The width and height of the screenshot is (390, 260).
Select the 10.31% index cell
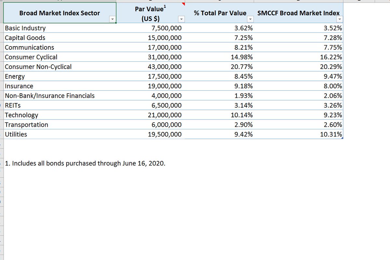pyautogui.click(x=298, y=134)
